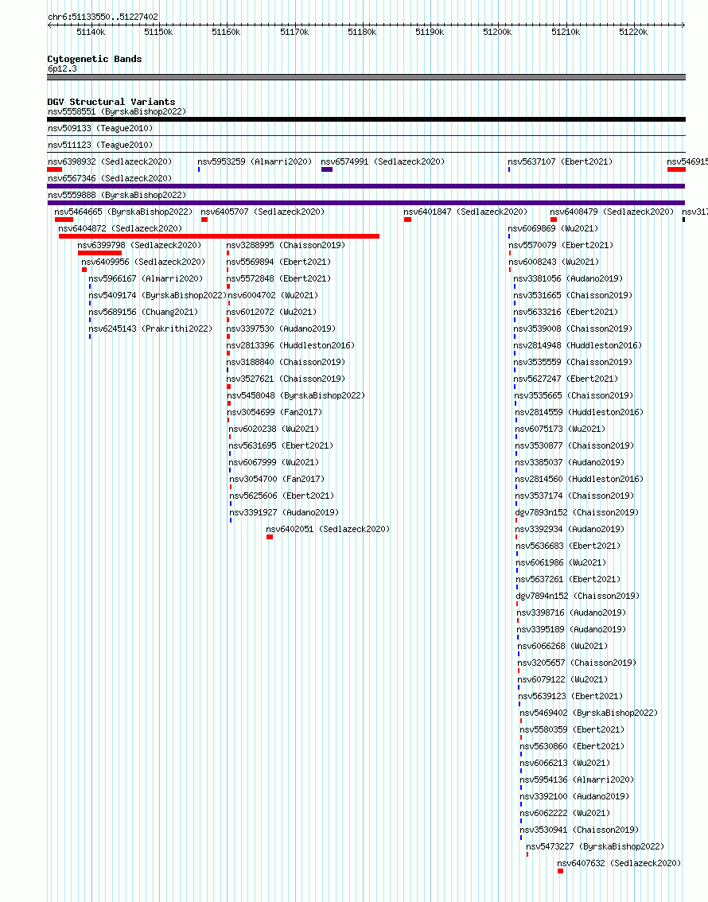Viewport: 708px width, 902px height.
Task: Open nsv5633216 (Ebert2021) label
Action: tap(566, 312)
